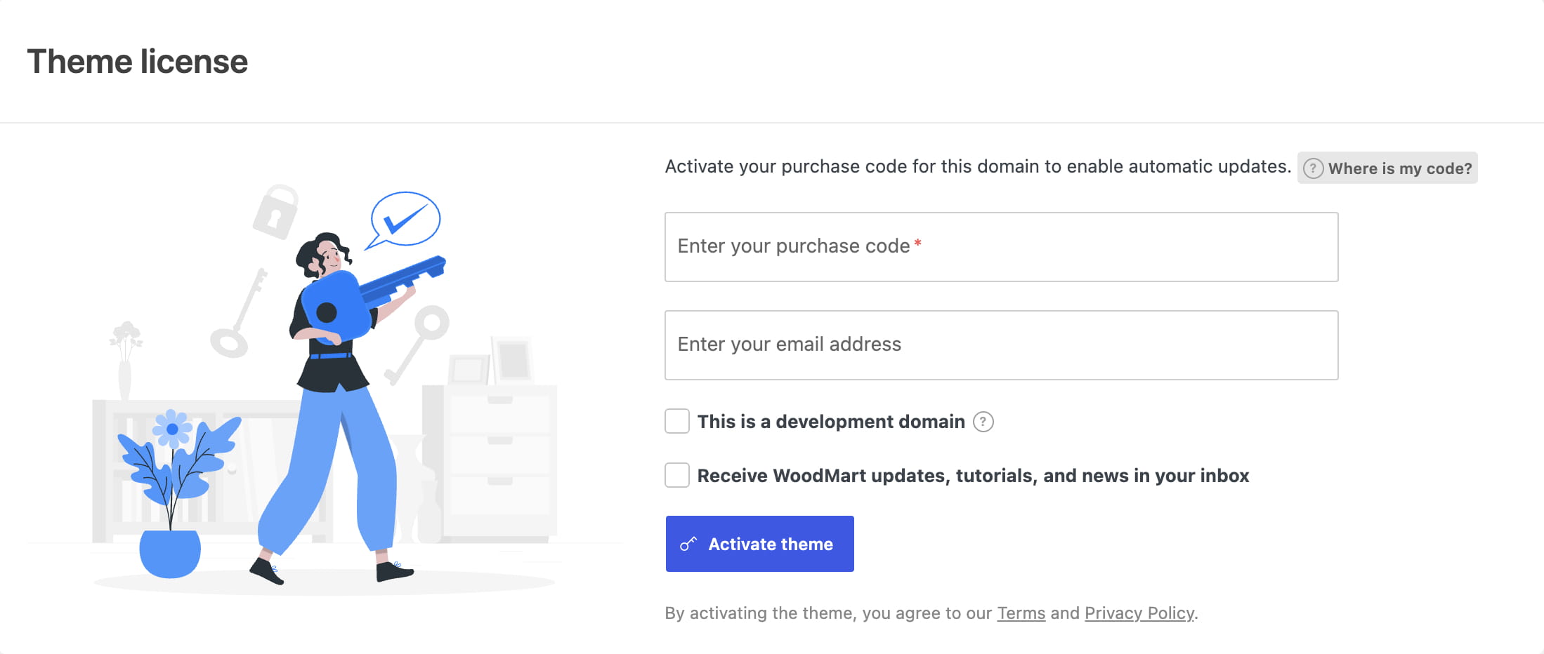Click the 'This is a development domain' label
This screenshot has width=1544, height=654.
831,422
